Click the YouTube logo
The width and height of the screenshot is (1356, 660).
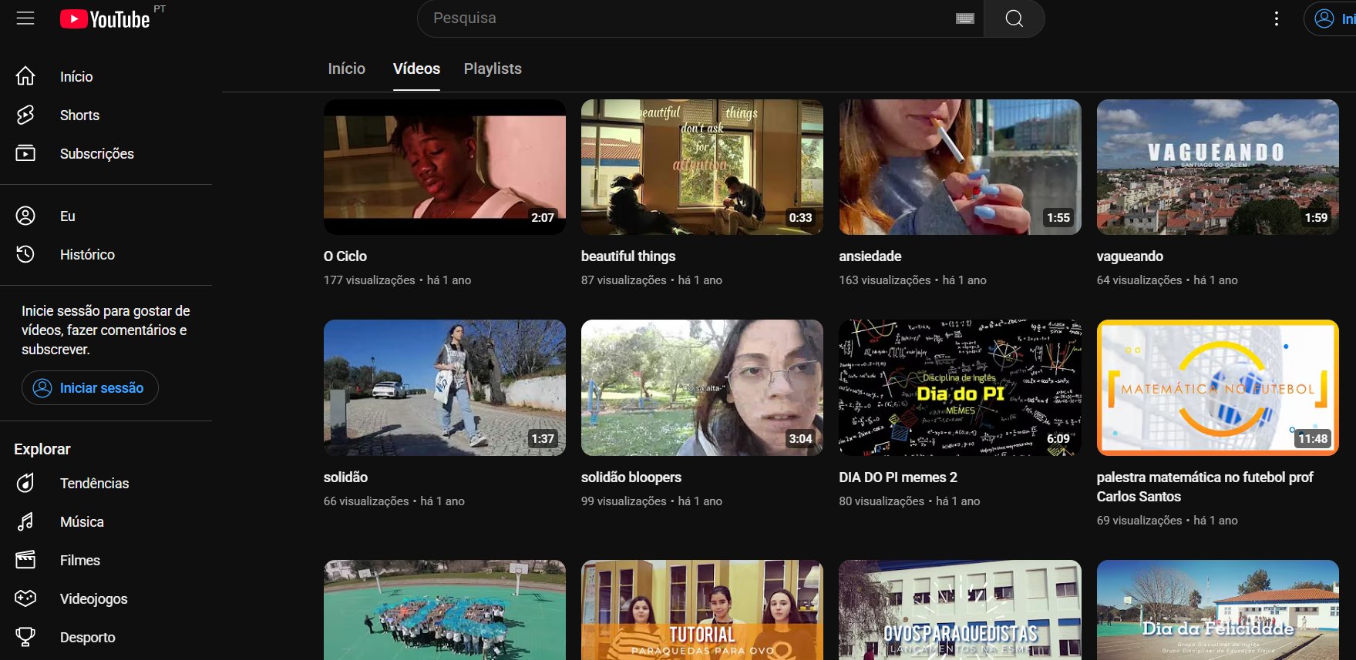click(x=105, y=18)
